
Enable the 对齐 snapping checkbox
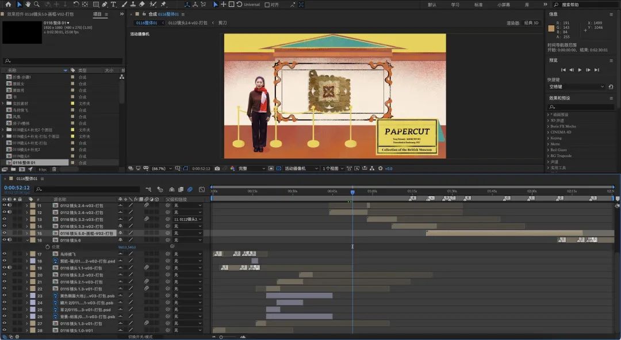(267, 5)
